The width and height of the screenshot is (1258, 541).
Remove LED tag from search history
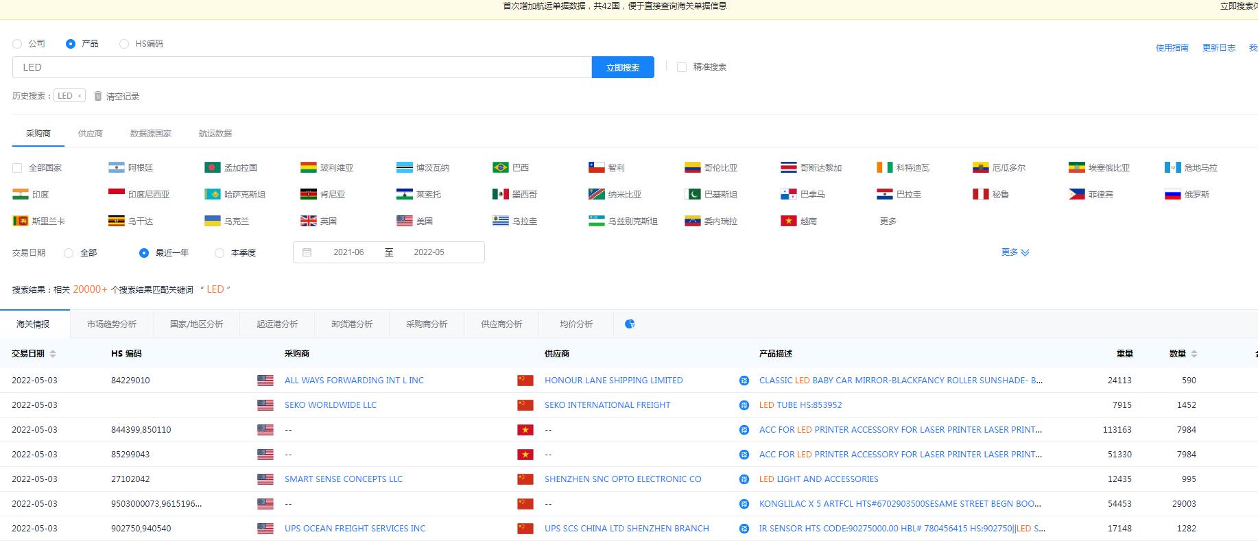pos(80,96)
